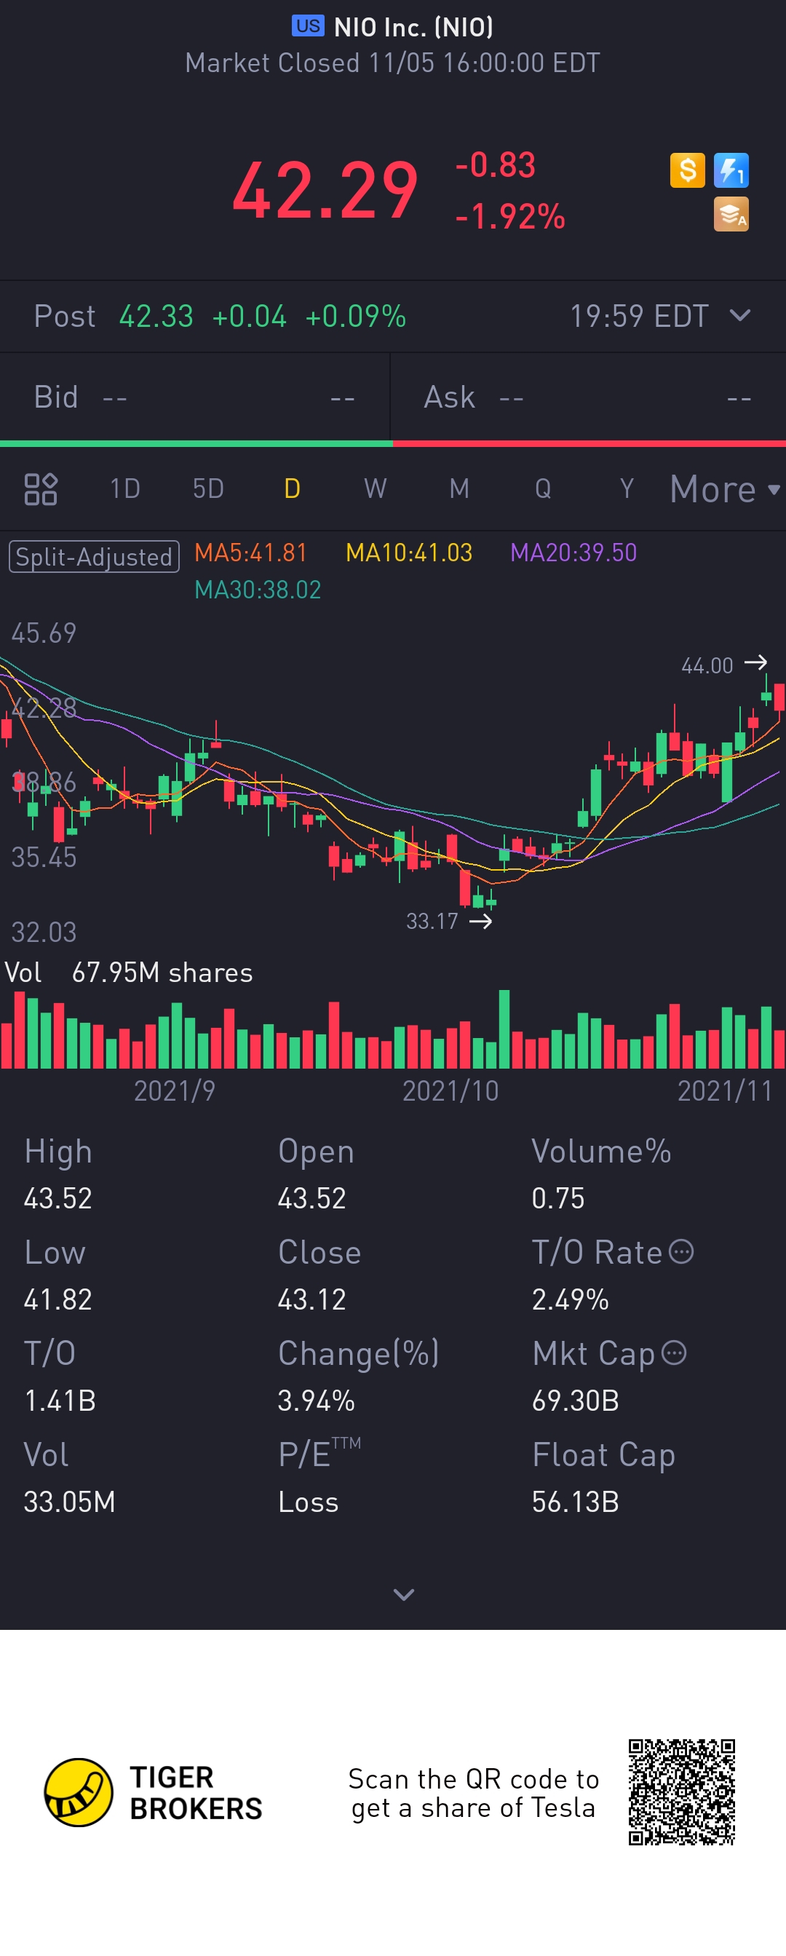Tap the T/O value 1.41B

click(60, 1400)
